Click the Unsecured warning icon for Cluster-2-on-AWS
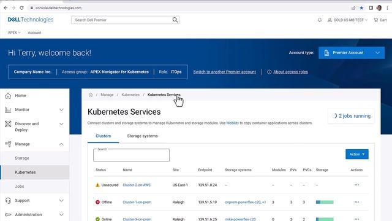Image resolution: width=392 pixels, height=221 pixels. pos(97,185)
